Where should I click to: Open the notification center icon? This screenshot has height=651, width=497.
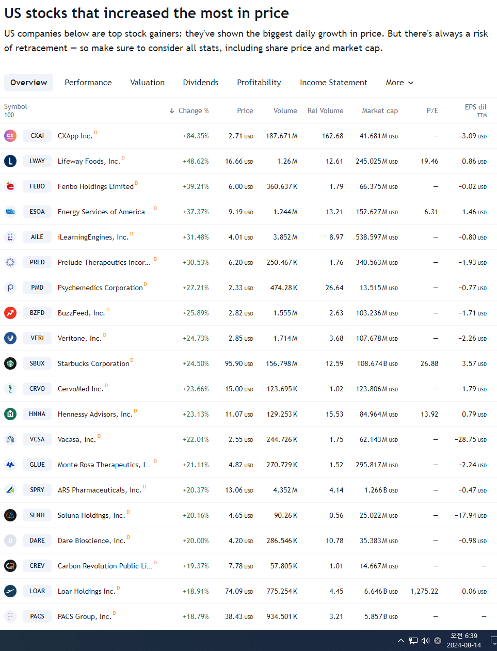[x=493, y=641]
